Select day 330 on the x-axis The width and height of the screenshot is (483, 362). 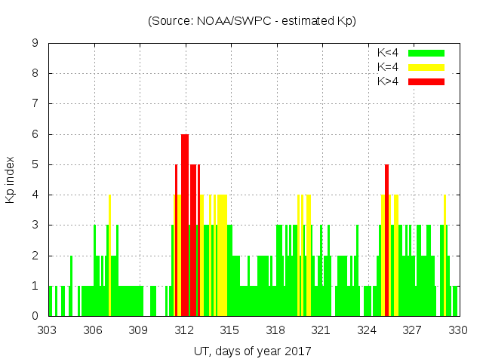click(458, 330)
